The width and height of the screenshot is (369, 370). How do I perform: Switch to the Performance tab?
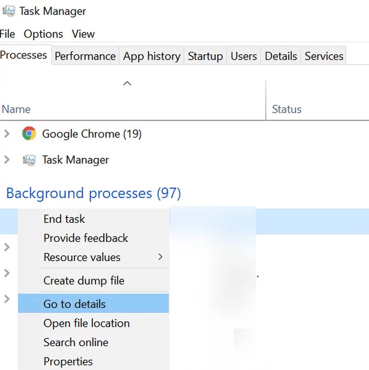[85, 56]
